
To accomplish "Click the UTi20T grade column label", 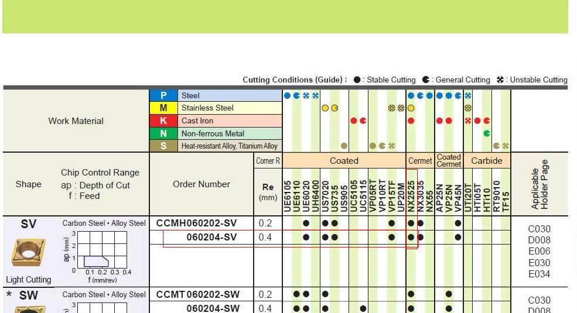I will [467, 198].
